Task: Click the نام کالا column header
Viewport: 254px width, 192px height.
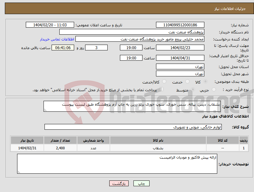Action: pyautogui.click(x=158, y=140)
